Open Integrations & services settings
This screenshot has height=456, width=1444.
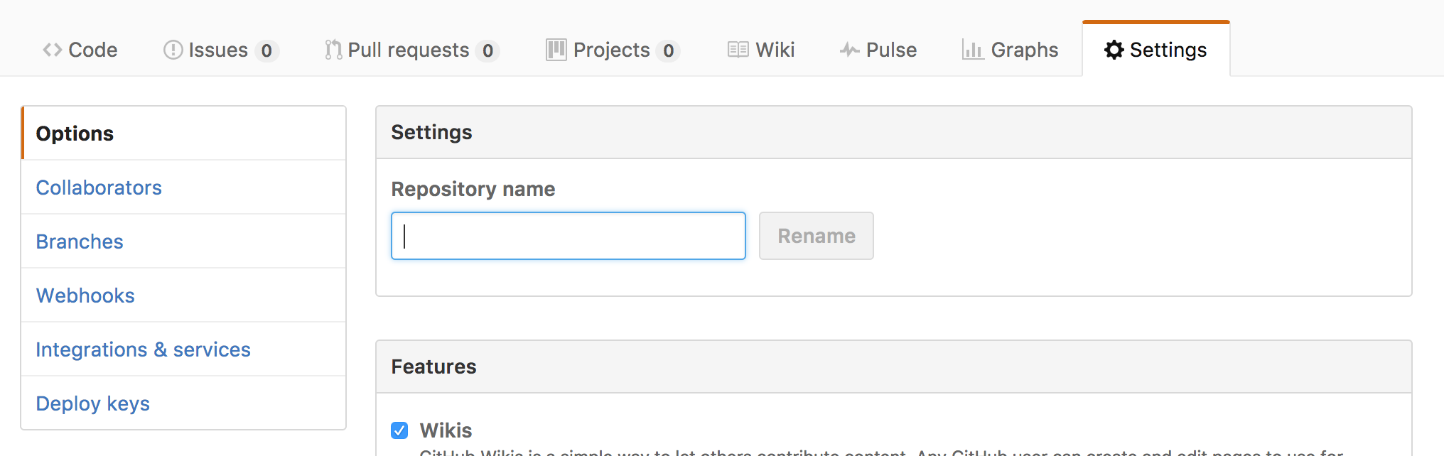pos(183,349)
